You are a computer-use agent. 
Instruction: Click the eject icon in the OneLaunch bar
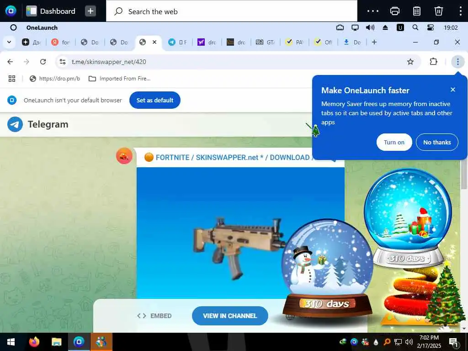click(x=385, y=28)
